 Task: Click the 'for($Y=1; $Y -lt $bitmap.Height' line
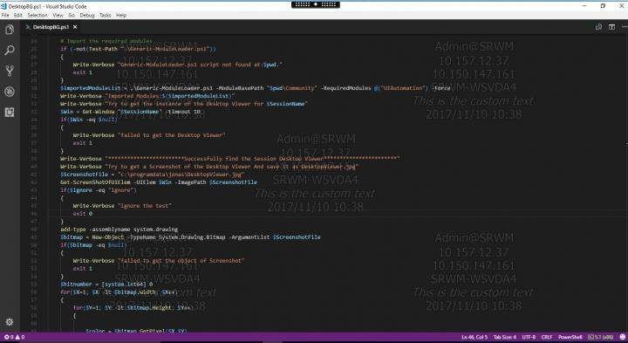coord(133,308)
